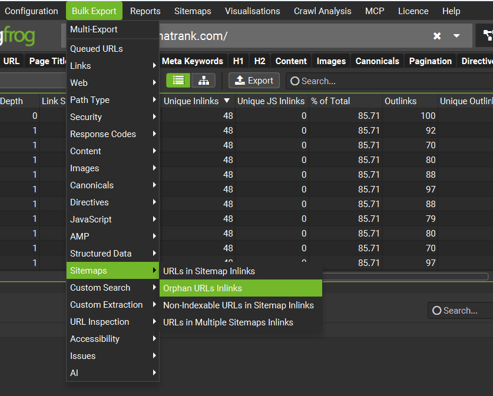
Task: Expand the Path Type submenu
Action: point(113,100)
